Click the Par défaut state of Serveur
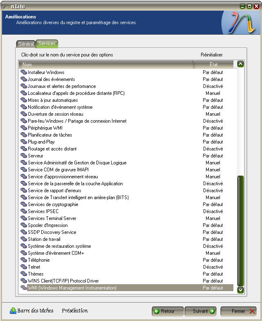Image resolution: width=262 pixels, height=321 pixels. pyautogui.click(x=213, y=155)
